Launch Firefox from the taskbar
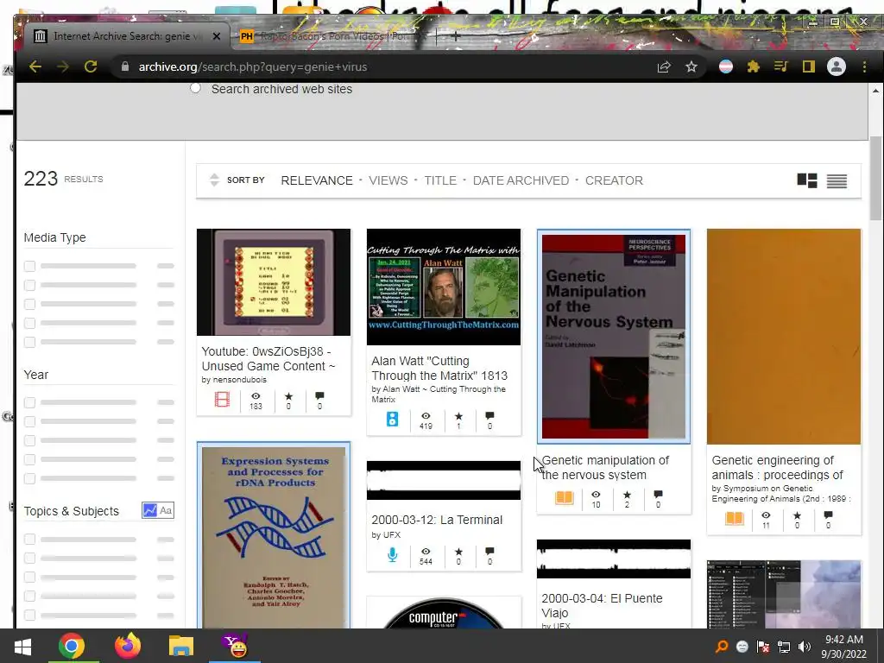 click(128, 646)
